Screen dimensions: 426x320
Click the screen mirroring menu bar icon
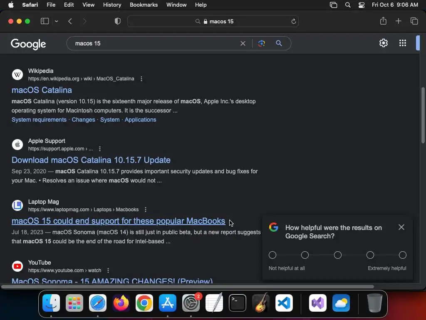333,5
